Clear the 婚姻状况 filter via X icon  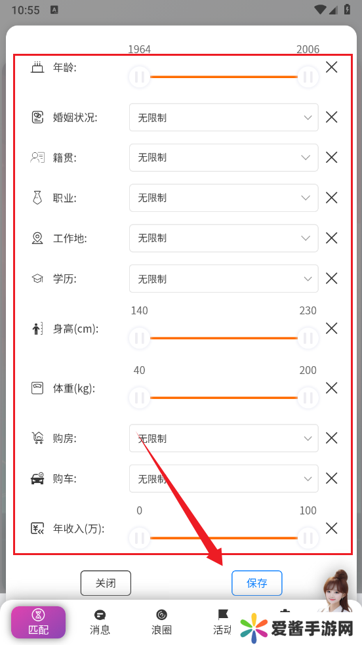click(331, 117)
